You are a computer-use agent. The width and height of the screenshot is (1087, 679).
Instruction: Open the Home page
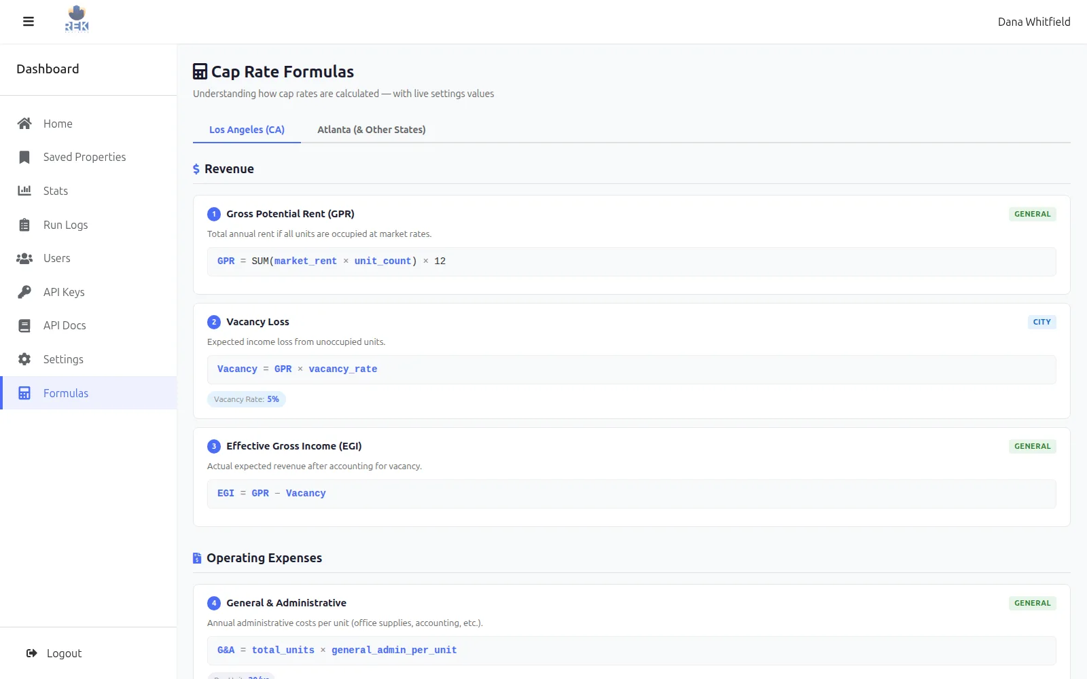click(88, 124)
